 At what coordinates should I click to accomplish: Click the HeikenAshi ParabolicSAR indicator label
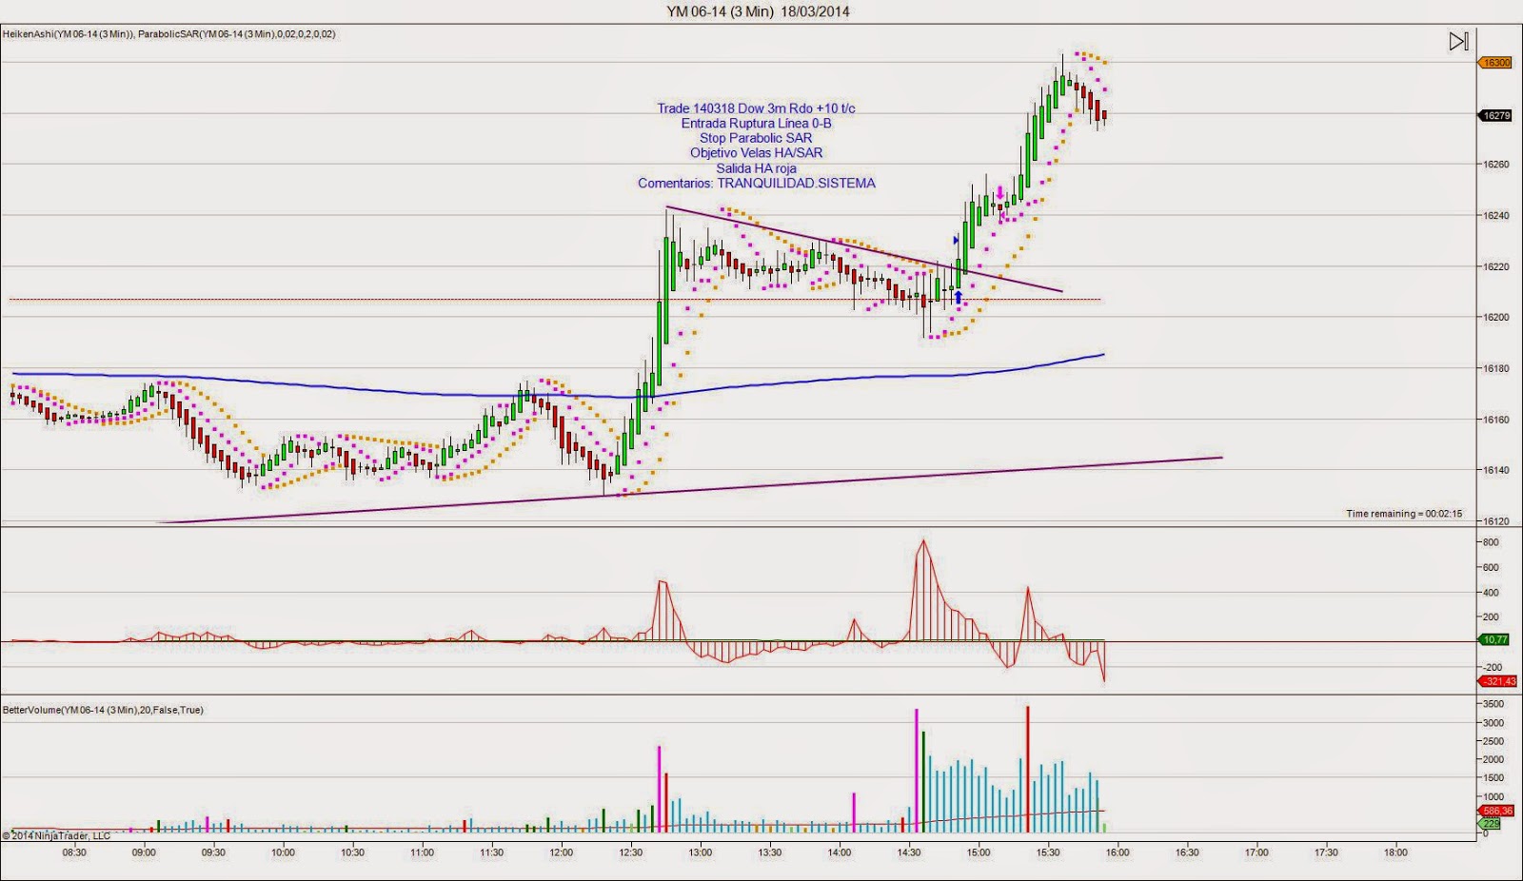[x=168, y=34]
